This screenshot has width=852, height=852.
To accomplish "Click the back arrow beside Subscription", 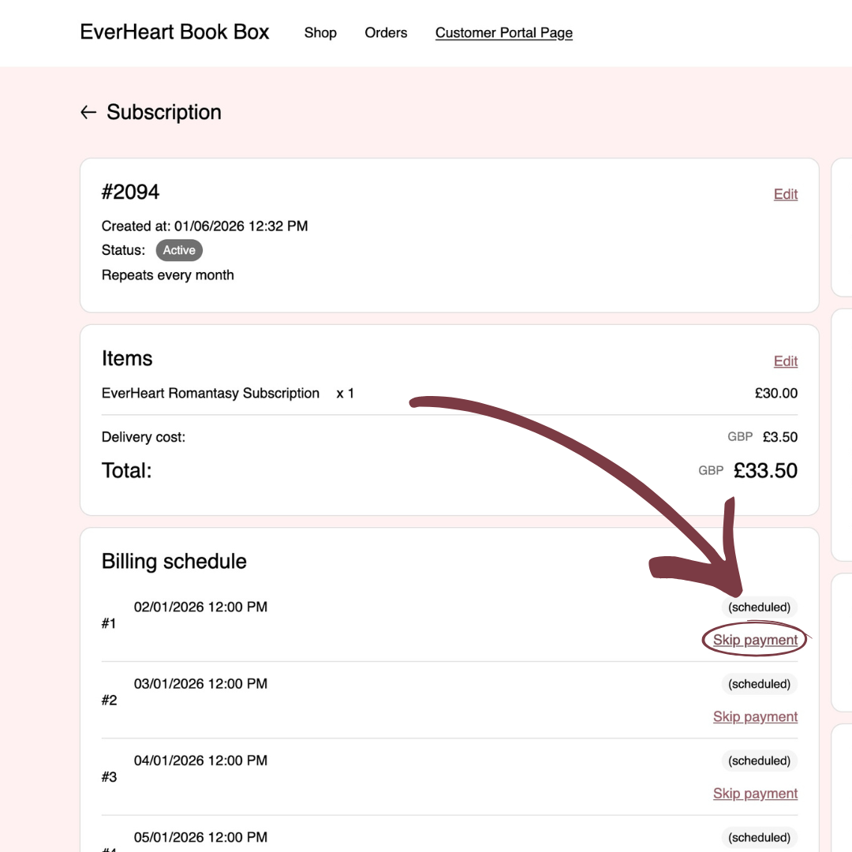I will [88, 113].
